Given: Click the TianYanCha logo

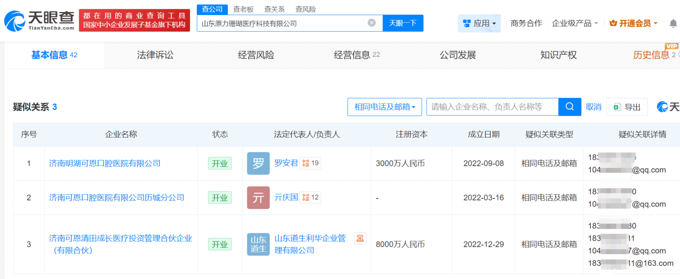Looking at the screenshot, I should (39, 20).
